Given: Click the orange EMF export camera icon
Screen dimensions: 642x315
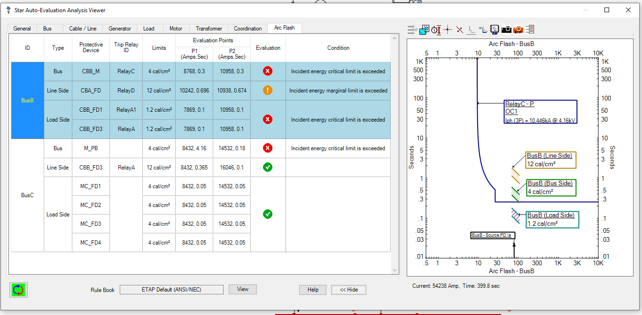Looking at the screenshot, I should 518,30.
